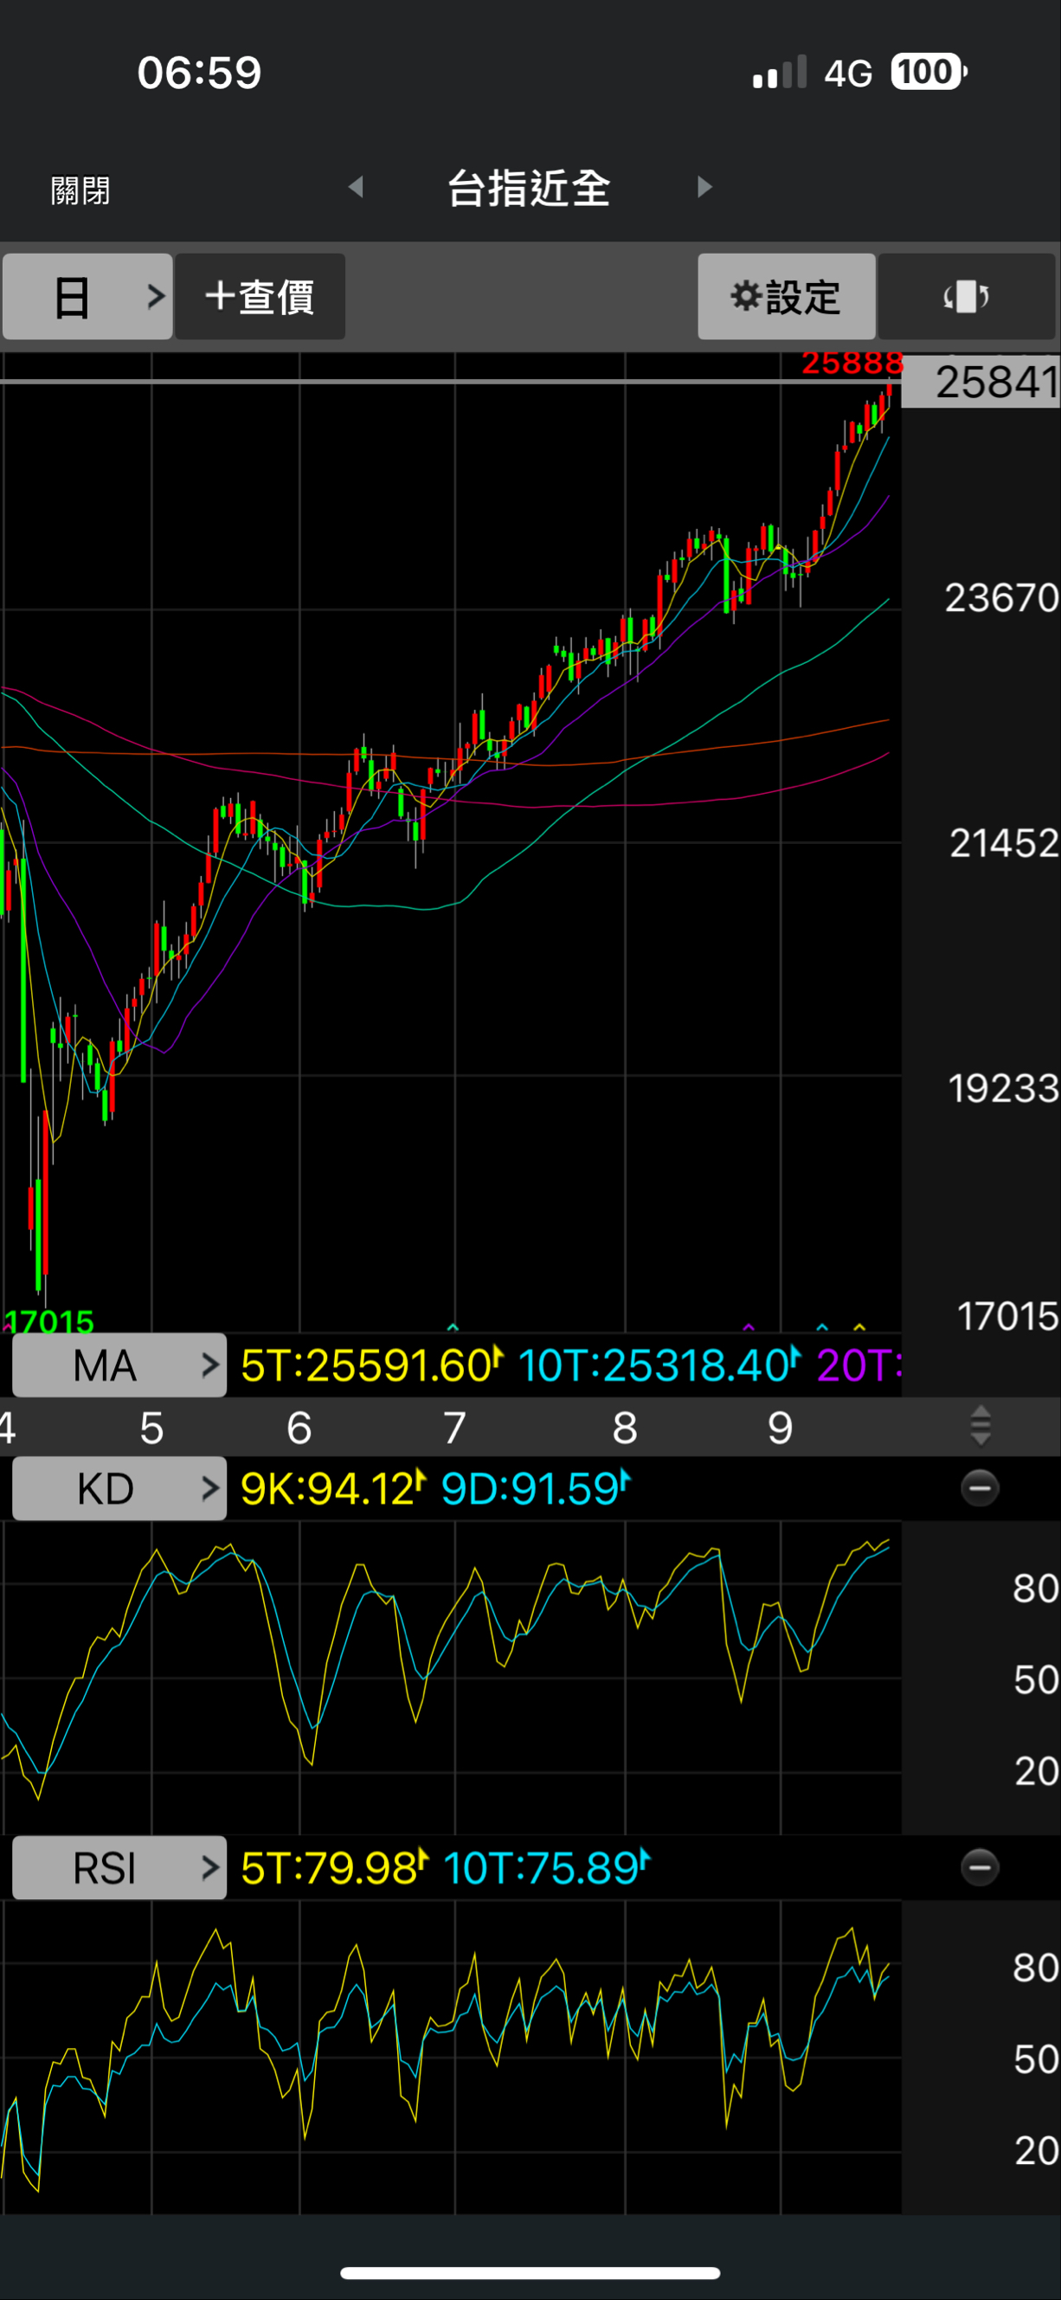Tap the 台指近全 title

pyautogui.click(x=529, y=189)
